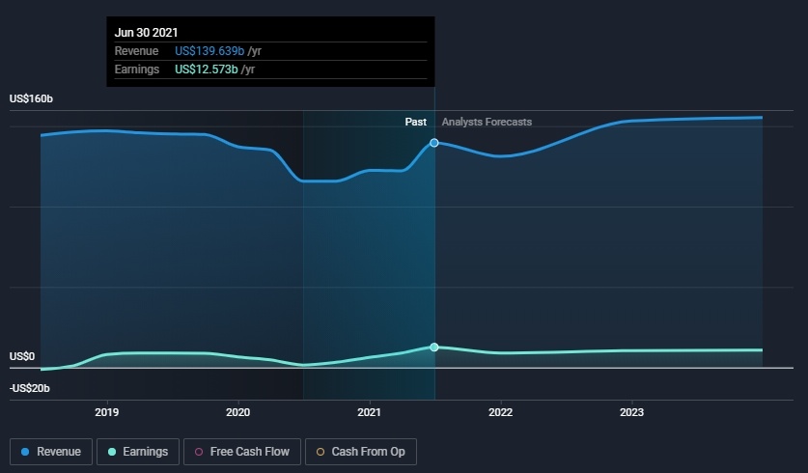Click the 2020 x-axis label
Viewport: 808px width, 473px height.
point(238,410)
